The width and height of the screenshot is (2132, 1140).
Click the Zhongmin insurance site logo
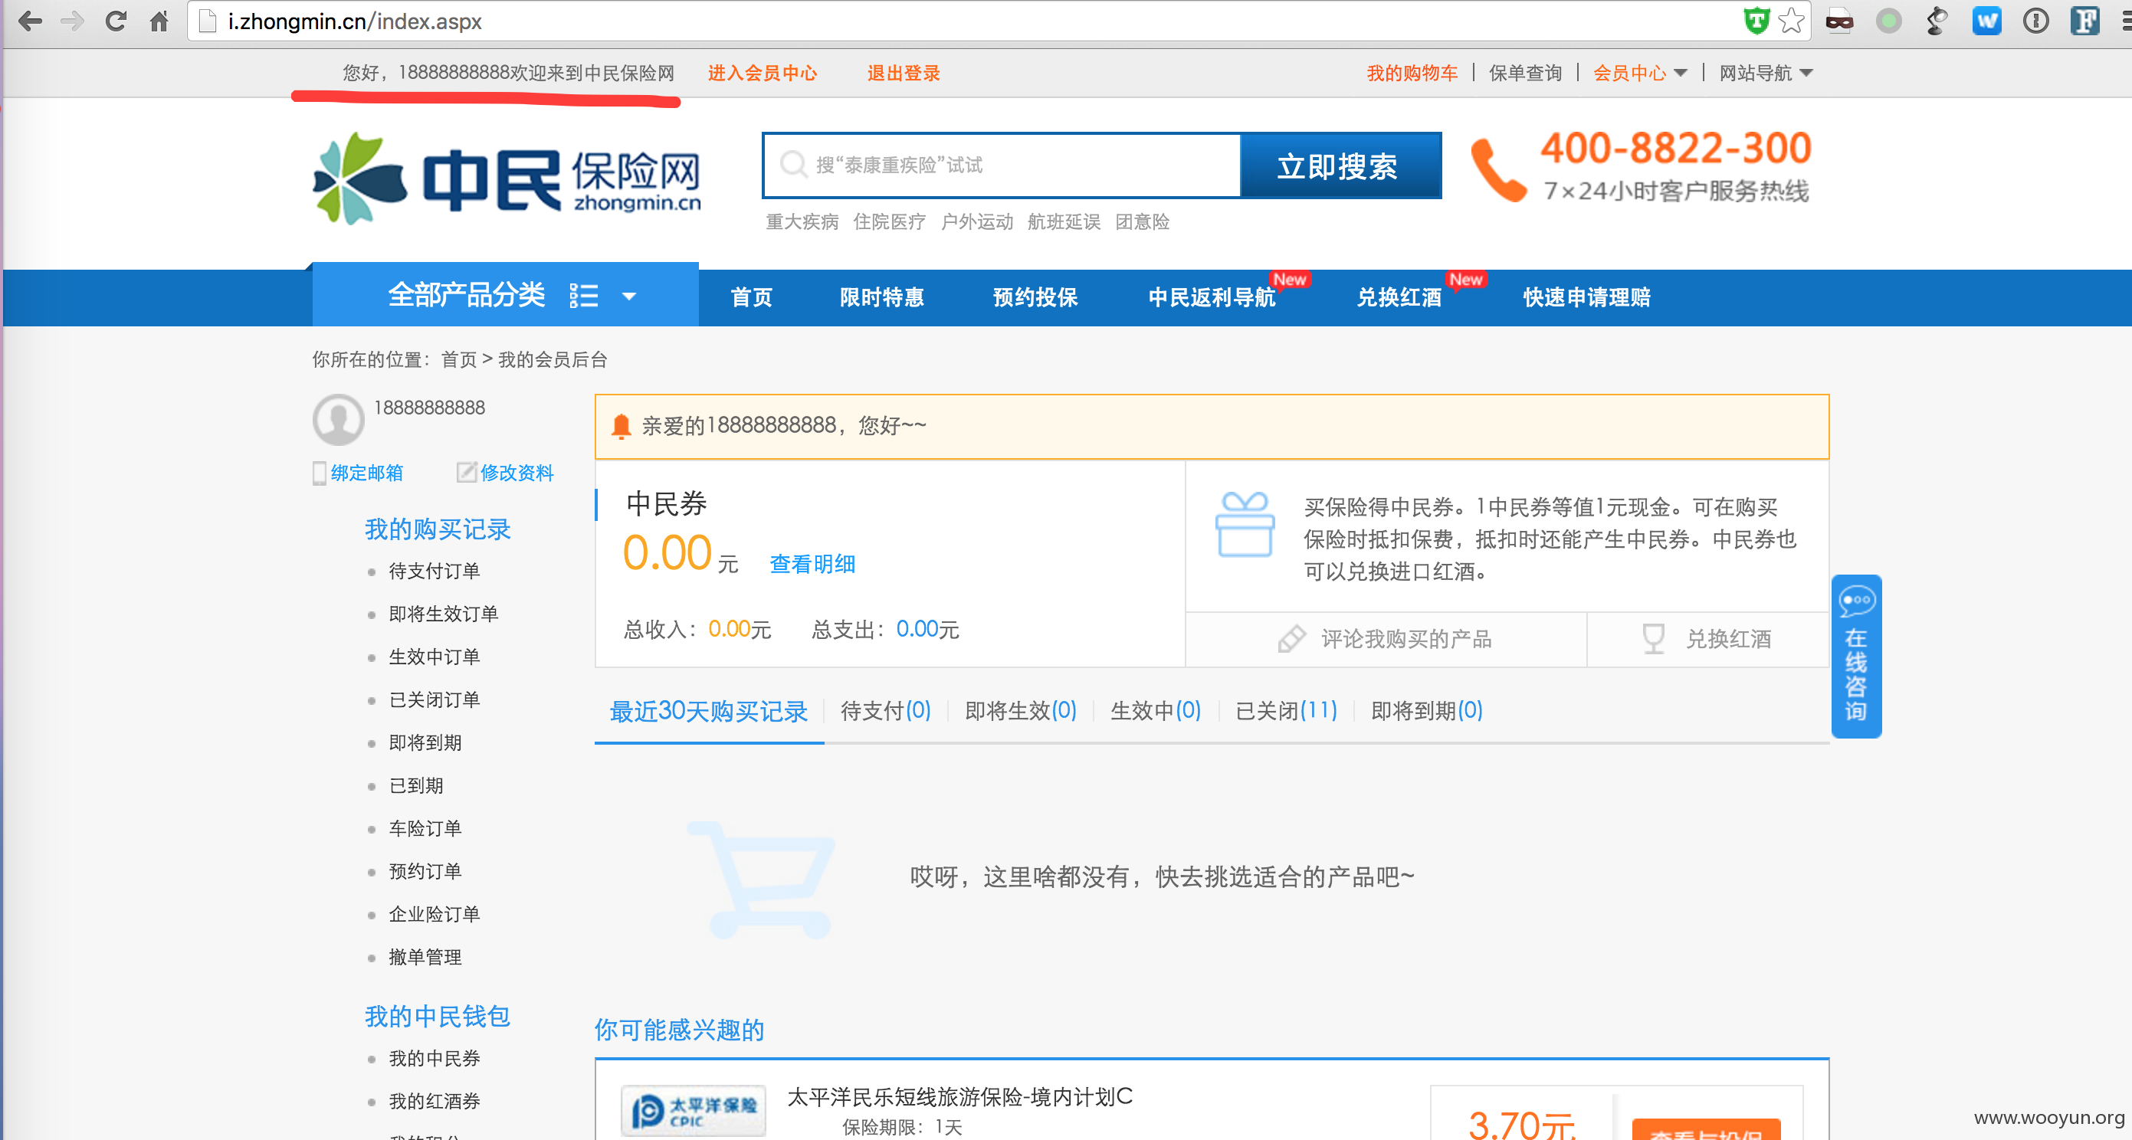pos(507,179)
